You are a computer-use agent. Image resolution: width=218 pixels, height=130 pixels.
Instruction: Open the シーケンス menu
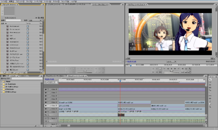click(38, 1)
